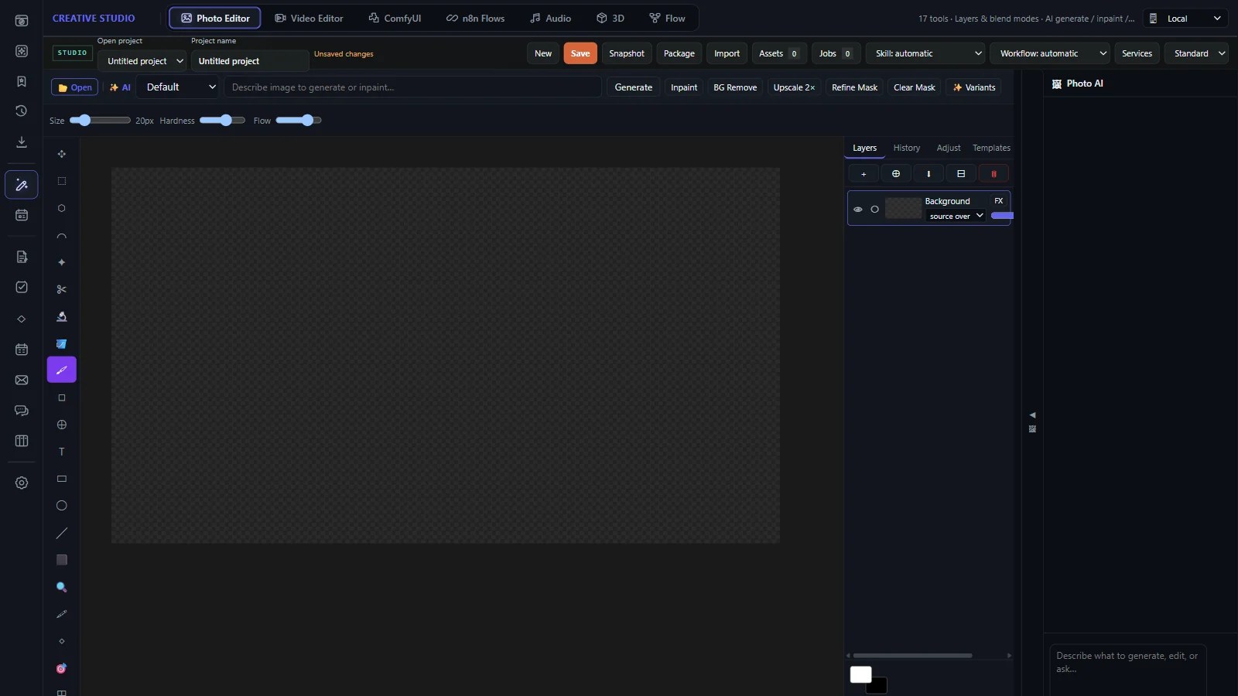Screen dimensions: 1238x696
Task: Click the BG Remove button
Action: [735, 87]
